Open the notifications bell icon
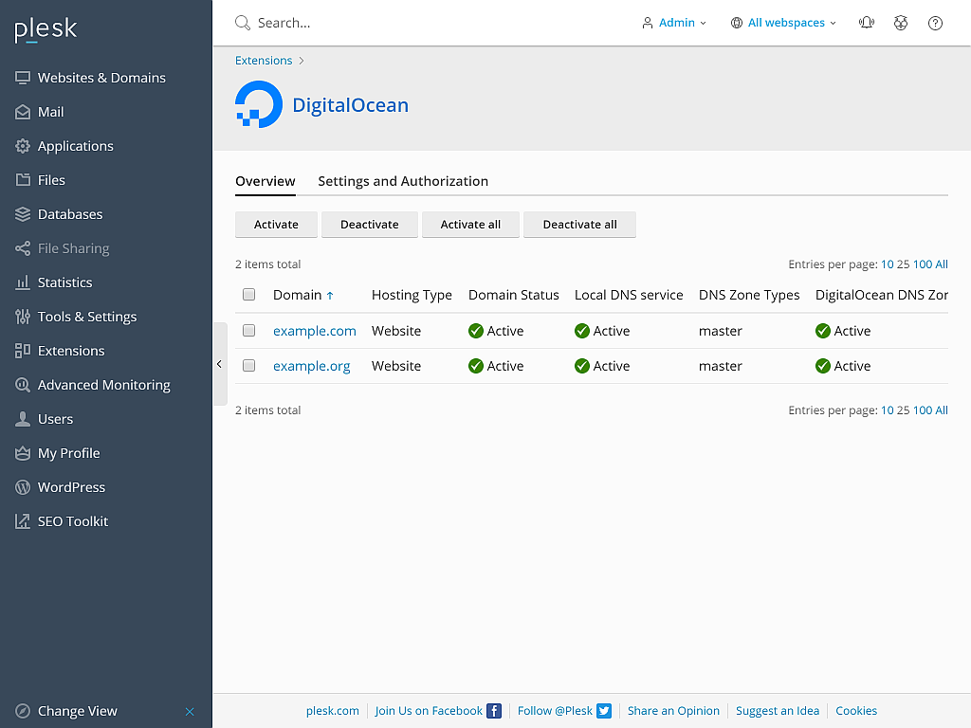This screenshot has width=971, height=728. coord(866,22)
